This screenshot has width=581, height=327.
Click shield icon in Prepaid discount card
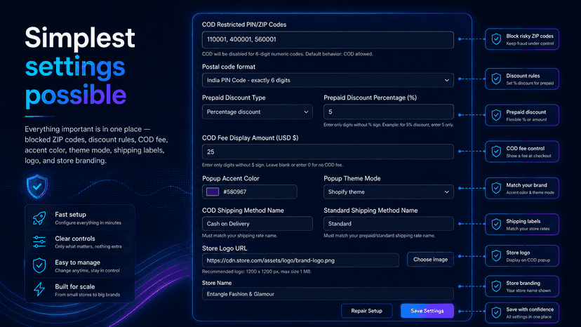(x=496, y=115)
